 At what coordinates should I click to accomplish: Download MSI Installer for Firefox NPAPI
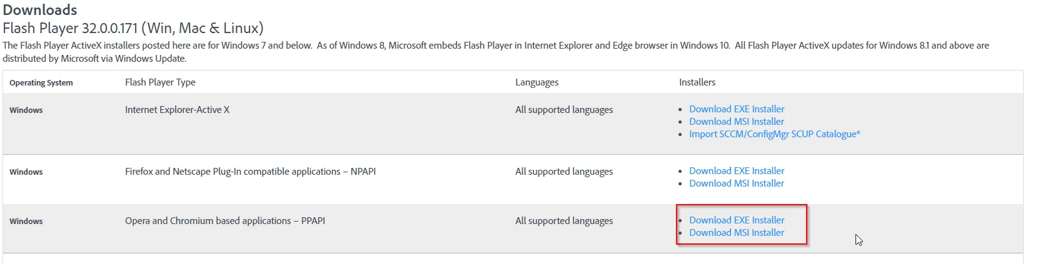coord(737,183)
